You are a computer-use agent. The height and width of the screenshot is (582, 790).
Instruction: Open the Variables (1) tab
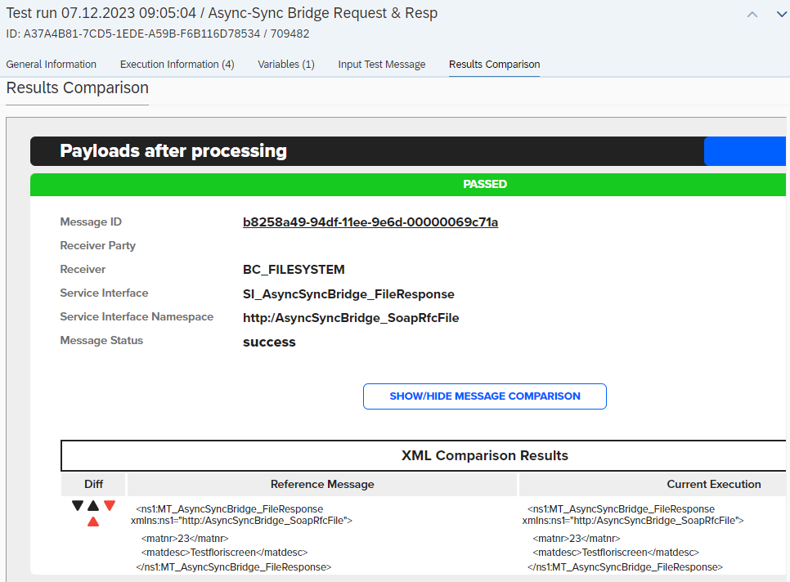click(286, 65)
